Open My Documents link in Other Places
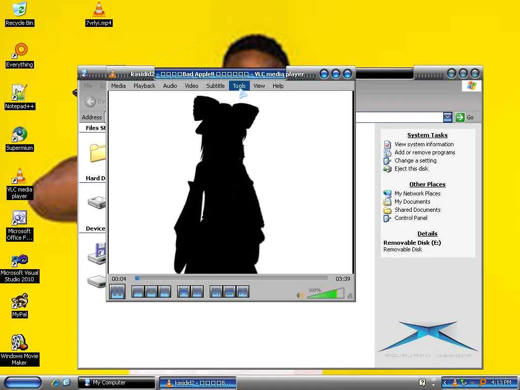520x390 pixels. point(412,202)
